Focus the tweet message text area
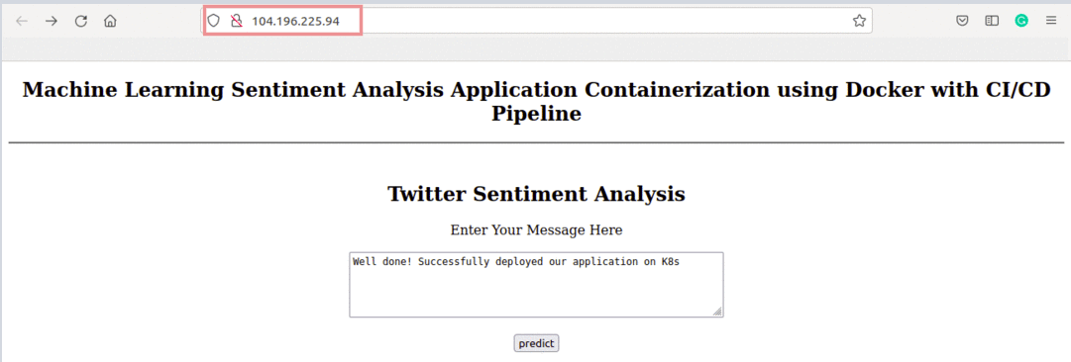Viewport: 1071px width, 362px height. click(536, 284)
